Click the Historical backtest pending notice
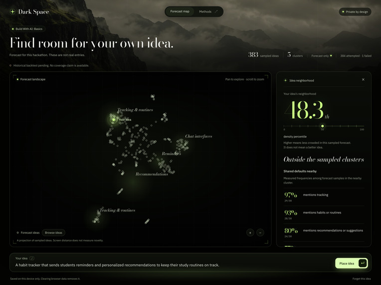Screen dimensions: 381x285 (x=49, y=66)
